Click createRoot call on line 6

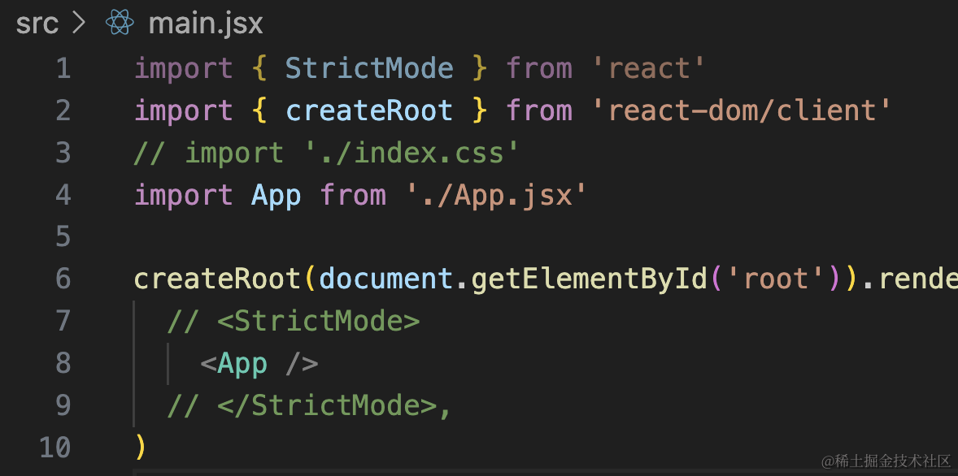[217, 279]
